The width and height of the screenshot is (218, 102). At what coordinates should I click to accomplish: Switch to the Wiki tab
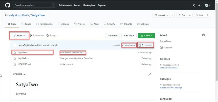point(95,24)
